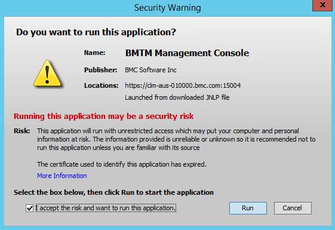Image resolution: width=335 pixels, height=230 pixels.
Task: Click the red 'Running this application may be a security risk' heading
Action: [x=104, y=116]
